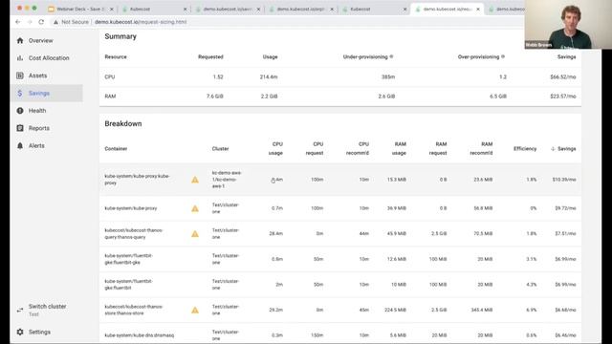The height and width of the screenshot is (344, 612).
Task: Sort by RAM recomm'd column header
Action: coord(481,149)
